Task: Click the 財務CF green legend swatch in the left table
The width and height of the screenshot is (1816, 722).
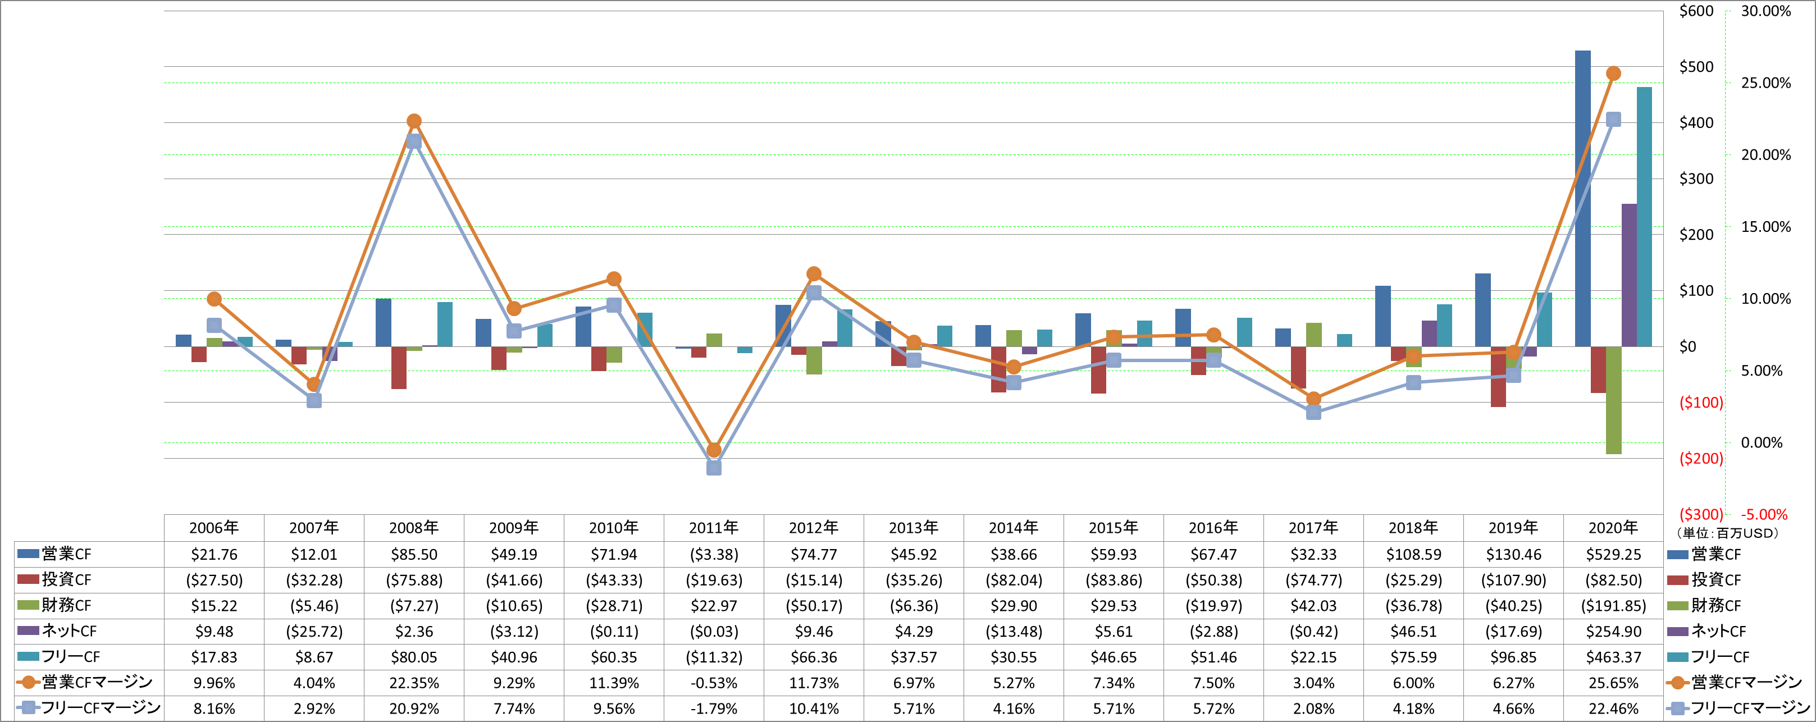Action: tap(28, 605)
